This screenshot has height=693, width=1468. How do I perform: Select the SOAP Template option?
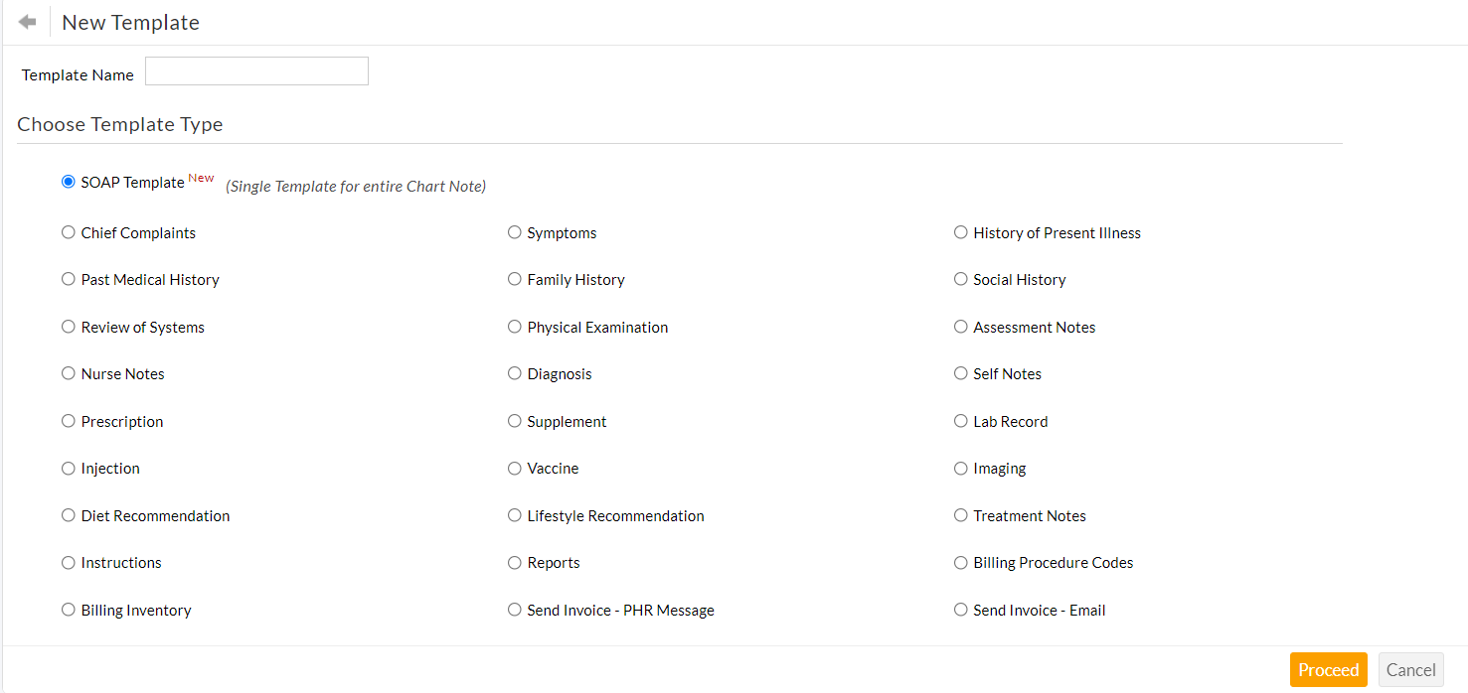tap(68, 182)
